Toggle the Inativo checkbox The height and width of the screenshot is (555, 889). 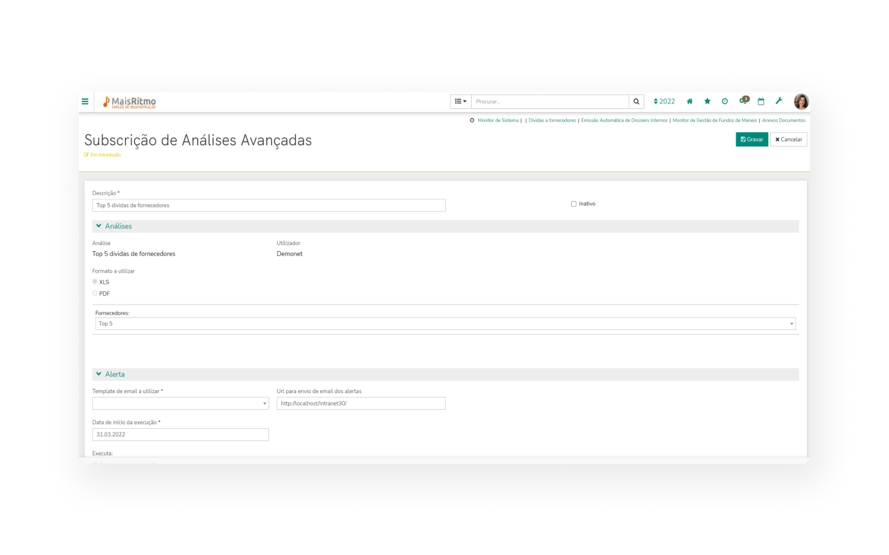coord(574,204)
